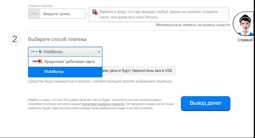Viewport: 255px width, 138px height.
Task: Click the US$ currency prefix label
Action: click(x=34, y=13)
